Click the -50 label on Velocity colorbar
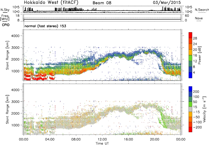209x145 pixels. click(196, 117)
